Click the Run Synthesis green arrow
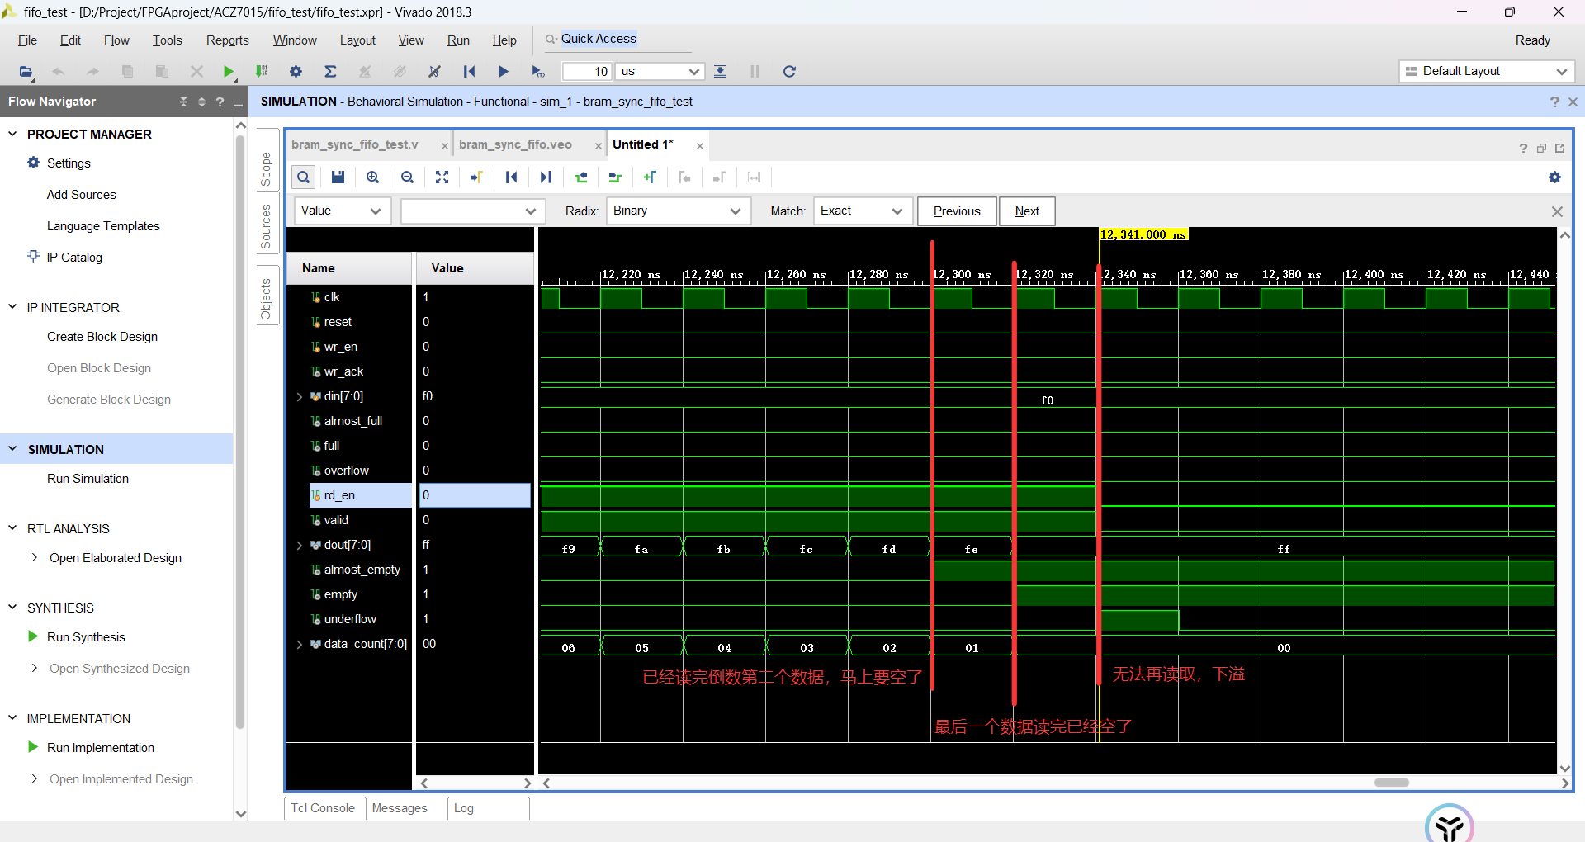The image size is (1585, 842). coord(33,636)
